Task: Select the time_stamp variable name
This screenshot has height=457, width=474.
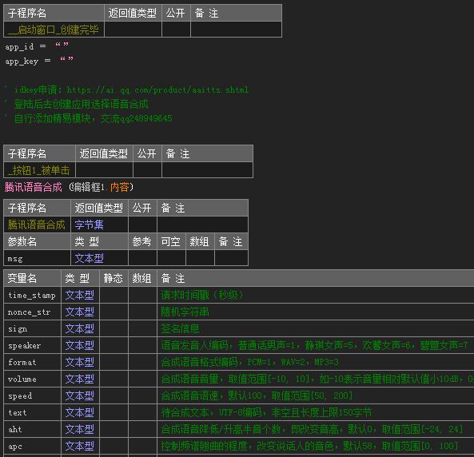Action: coord(32,295)
